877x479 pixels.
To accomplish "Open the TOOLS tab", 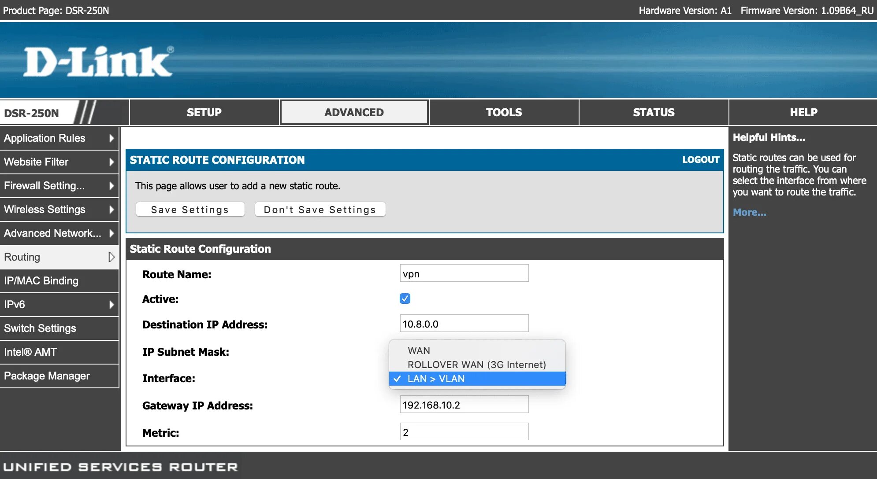I will pyautogui.click(x=504, y=112).
